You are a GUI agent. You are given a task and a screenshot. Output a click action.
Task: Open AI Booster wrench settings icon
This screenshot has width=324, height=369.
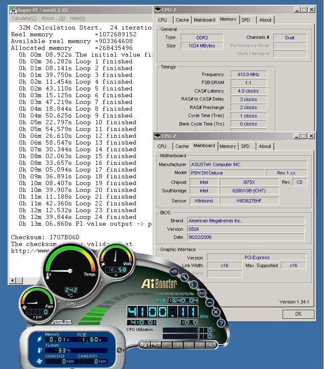pos(184,277)
